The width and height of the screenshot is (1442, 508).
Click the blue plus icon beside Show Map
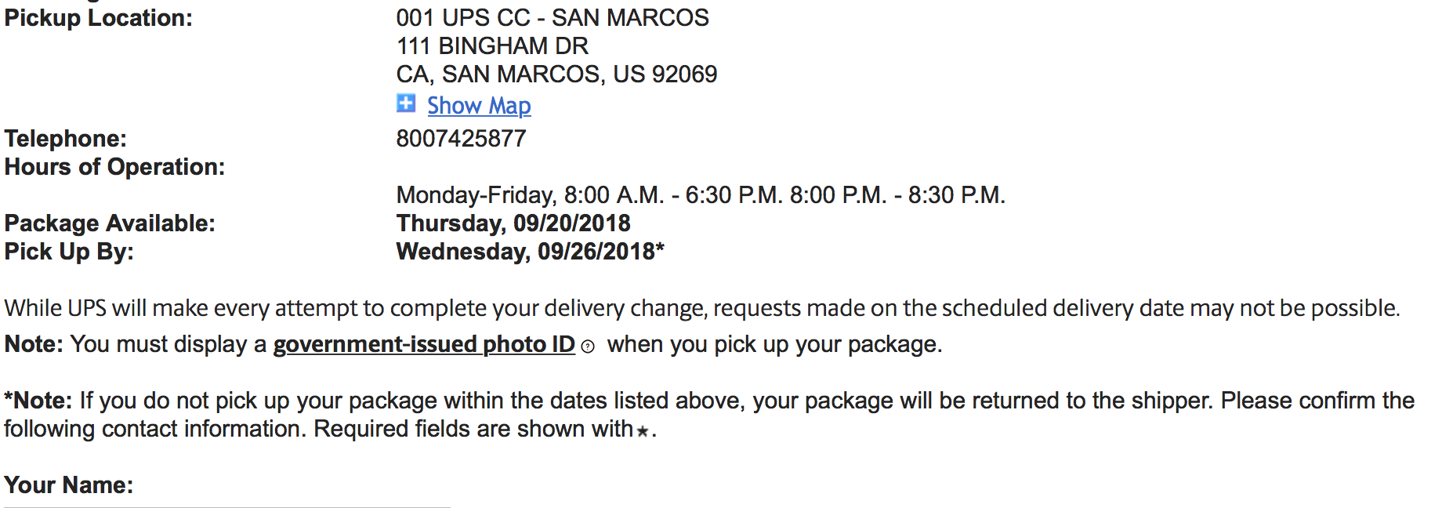[406, 103]
